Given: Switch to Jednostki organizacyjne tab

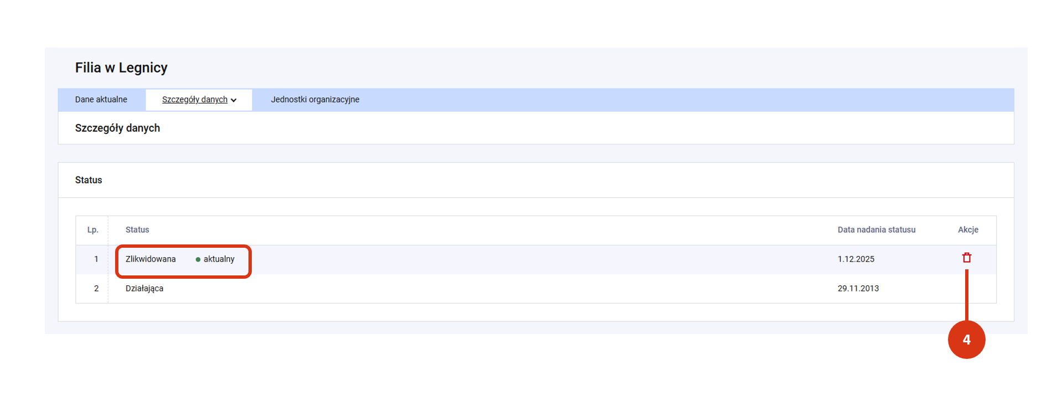Looking at the screenshot, I should coord(315,100).
